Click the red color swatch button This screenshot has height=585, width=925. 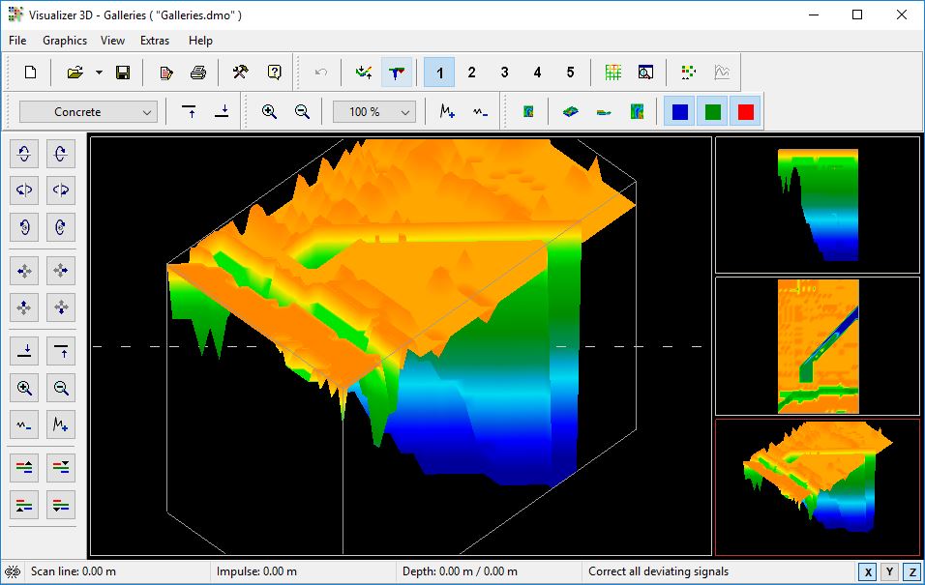point(746,112)
